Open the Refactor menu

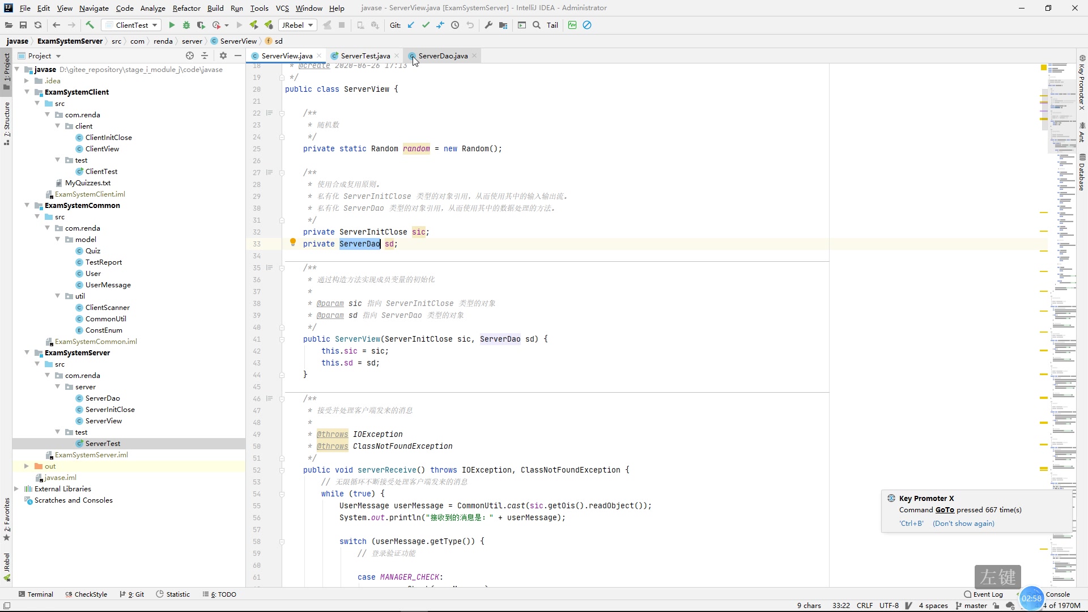pyautogui.click(x=186, y=7)
